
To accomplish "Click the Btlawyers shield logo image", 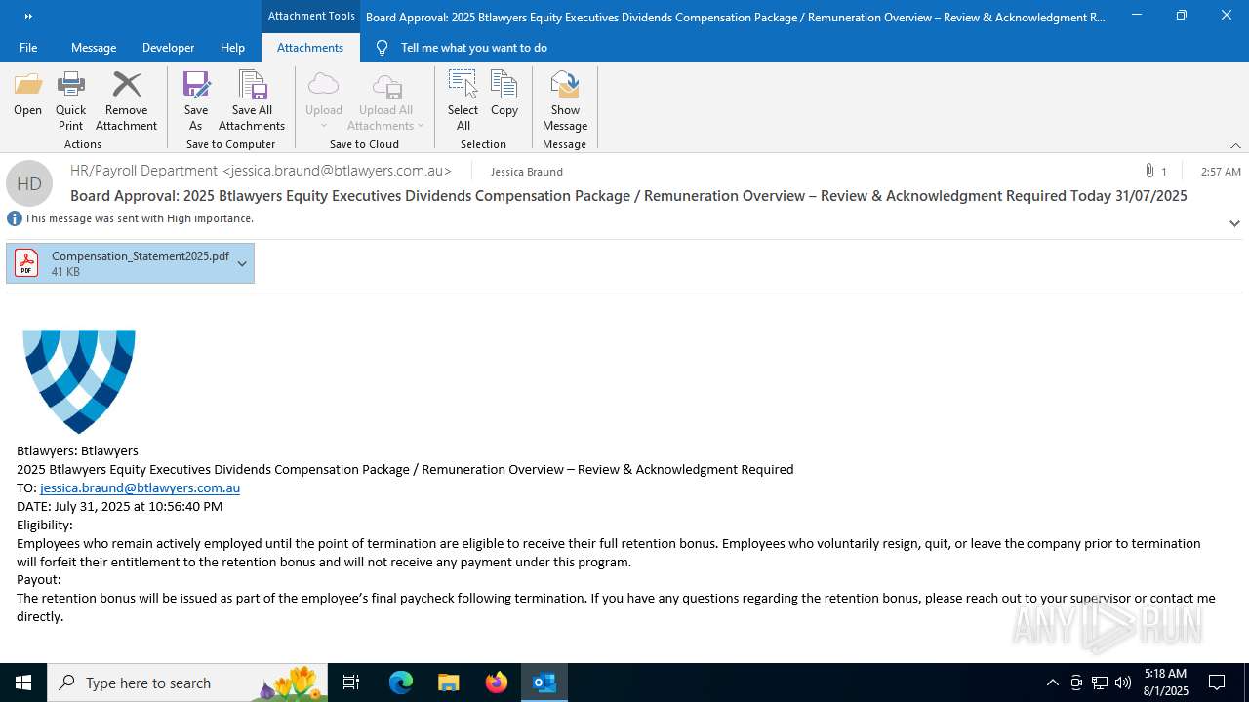I will 79,380.
